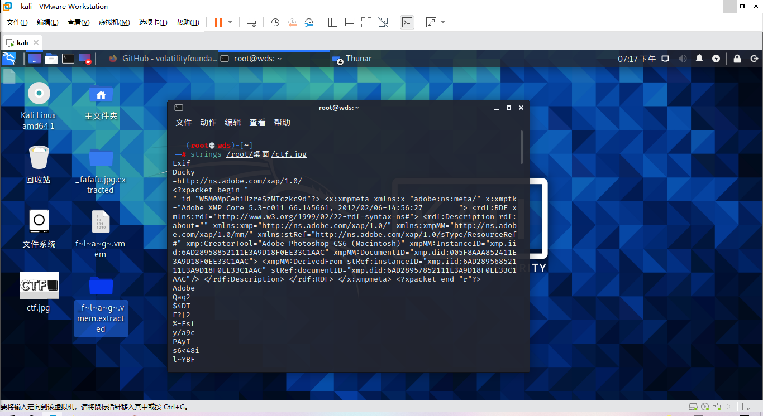Click the CD/DVD drive status icon
763x416 pixels.
[705, 407]
